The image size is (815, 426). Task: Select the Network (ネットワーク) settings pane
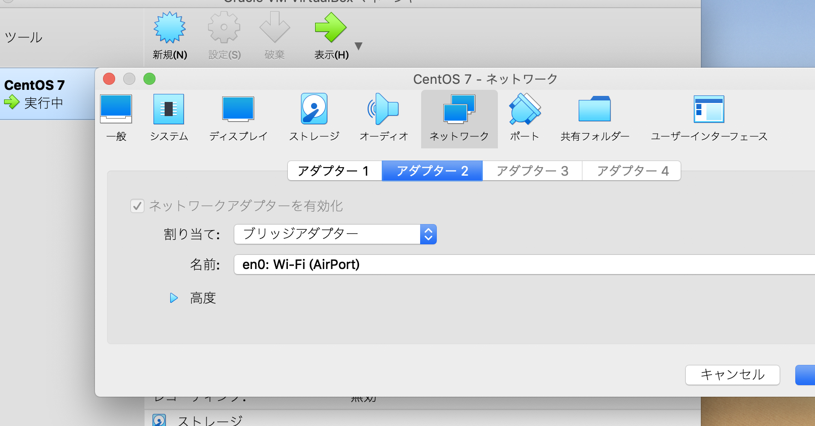click(459, 119)
